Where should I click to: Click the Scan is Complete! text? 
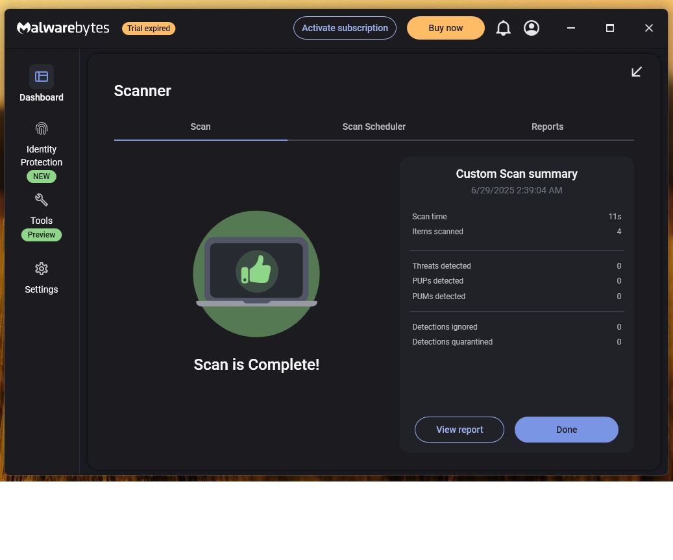[x=256, y=365]
